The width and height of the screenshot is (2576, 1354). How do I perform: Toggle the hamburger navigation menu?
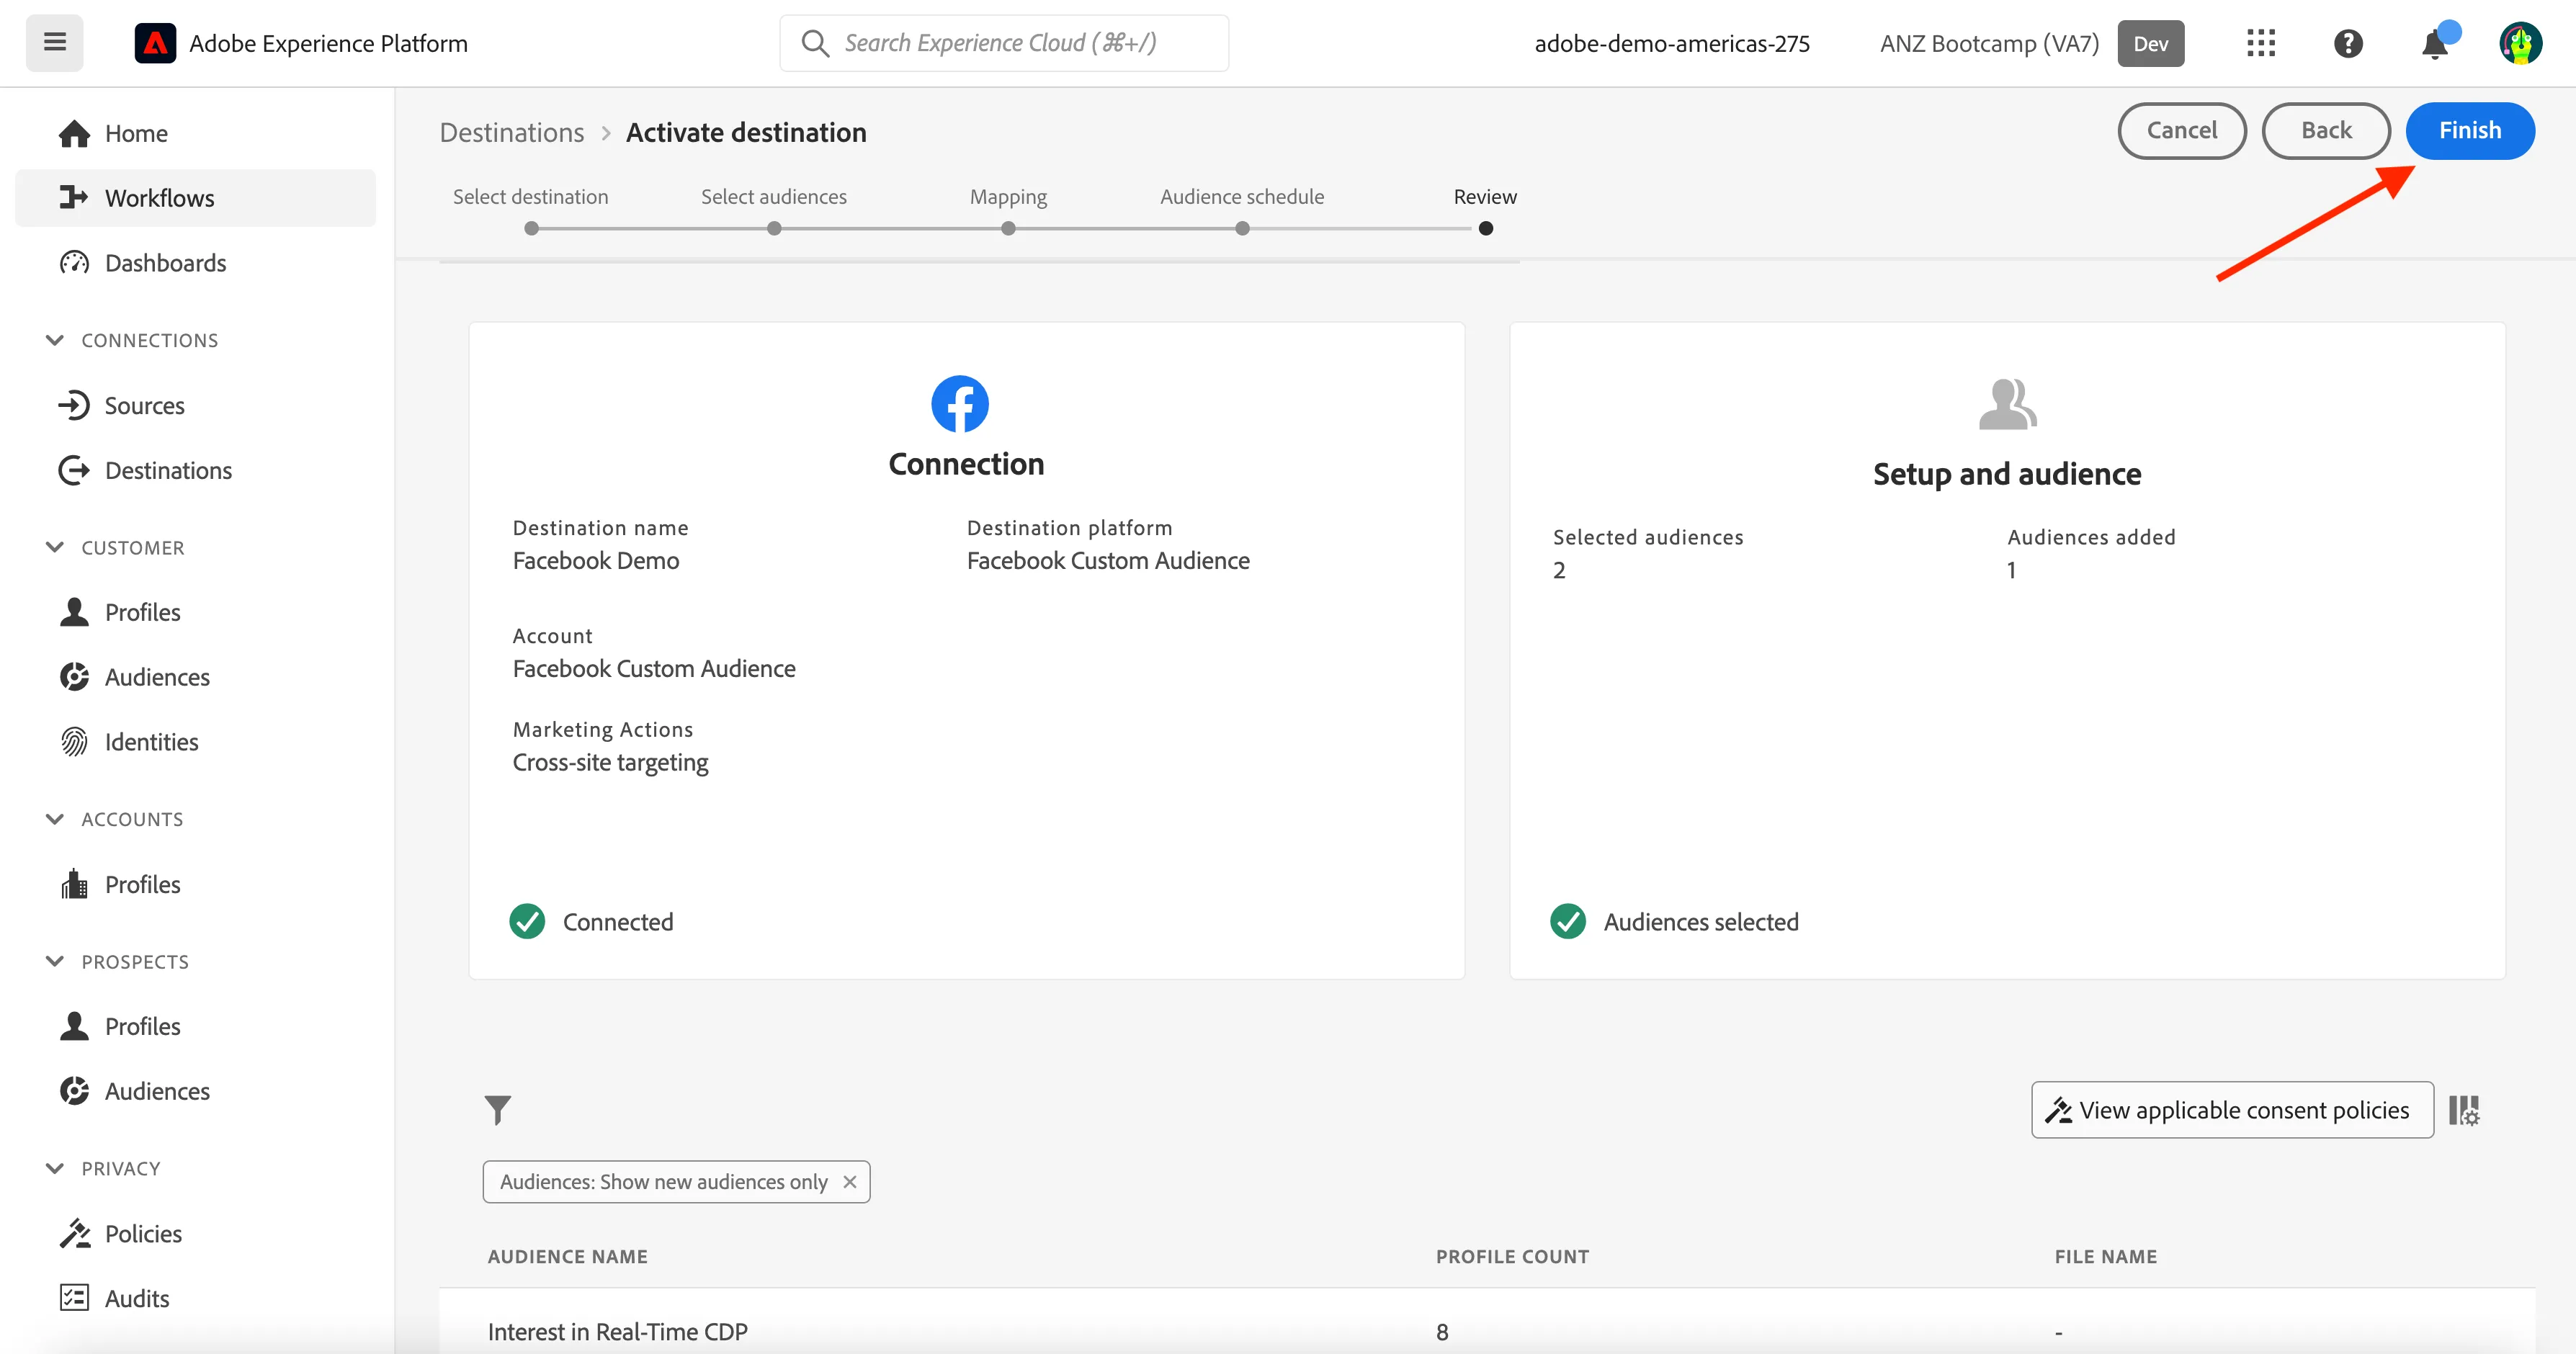(55, 43)
